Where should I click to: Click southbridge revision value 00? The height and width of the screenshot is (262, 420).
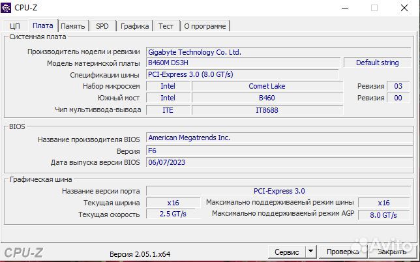pyautogui.click(x=398, y=98)
